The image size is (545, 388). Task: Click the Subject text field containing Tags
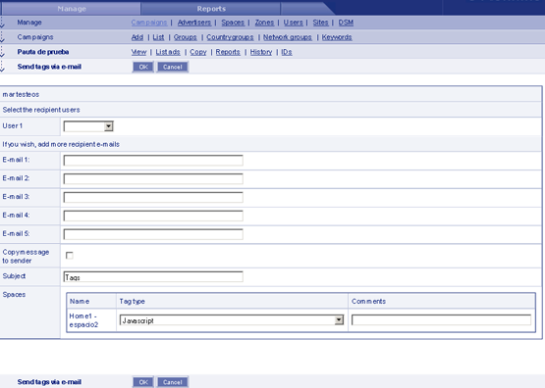click(153, 276)
